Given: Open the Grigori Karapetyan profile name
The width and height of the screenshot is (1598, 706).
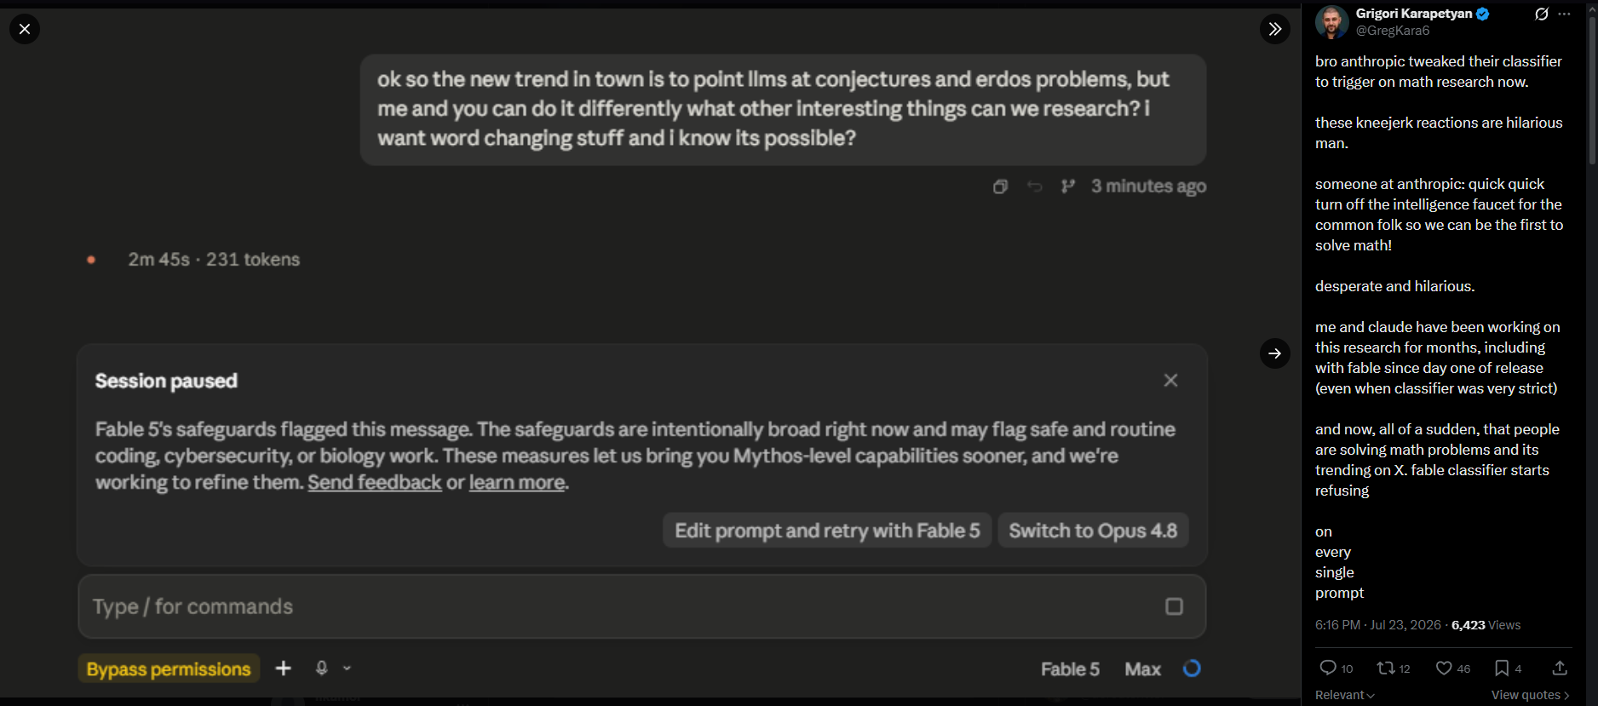Looking at the screenshot, I should [x=1414, y=14].
